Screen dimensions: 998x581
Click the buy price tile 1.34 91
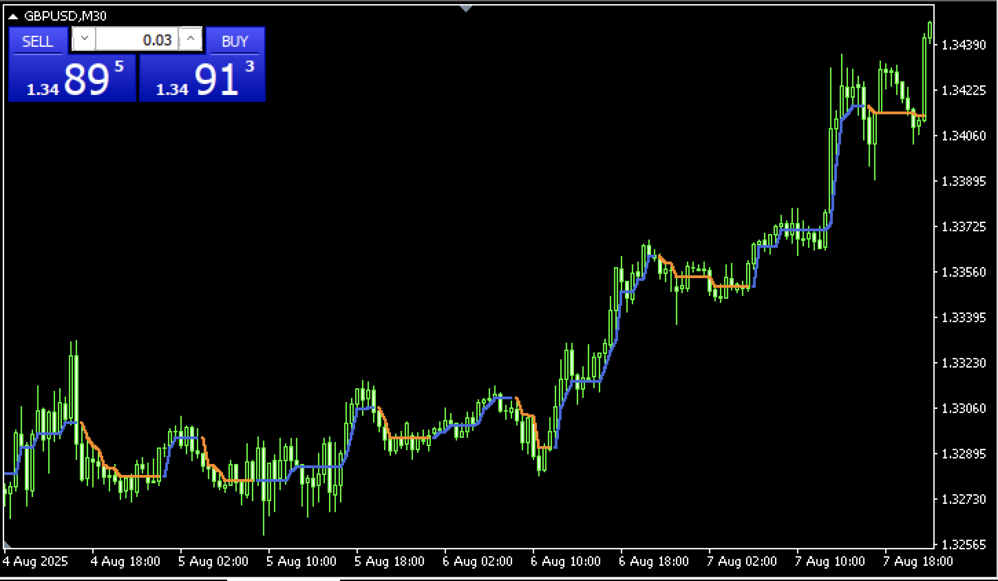[x=202, y=78]
